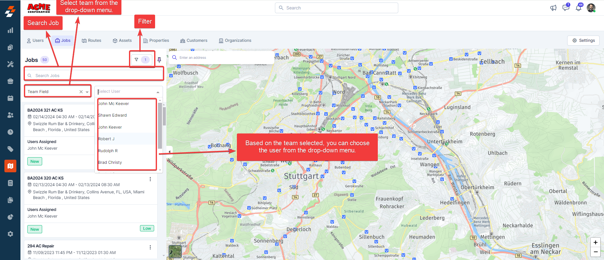The width and height of the screenshot is (604, 260).
Task: Collapse the Select User dropdown
Action: pos(158,92)
